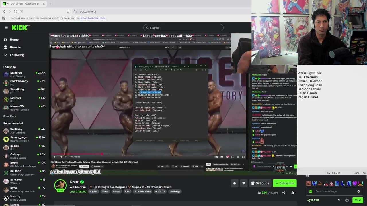This screenshot has height=206, width=367.
Task: Select the IronForge tag
Action: 175,191
